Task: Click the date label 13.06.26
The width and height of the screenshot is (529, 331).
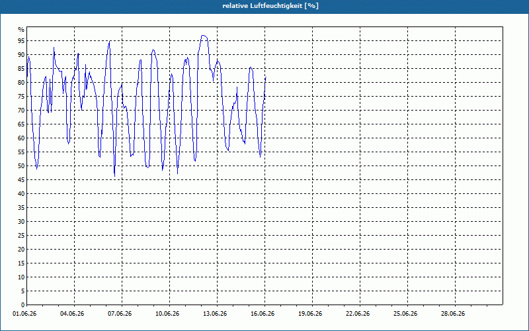Action: 215,314
